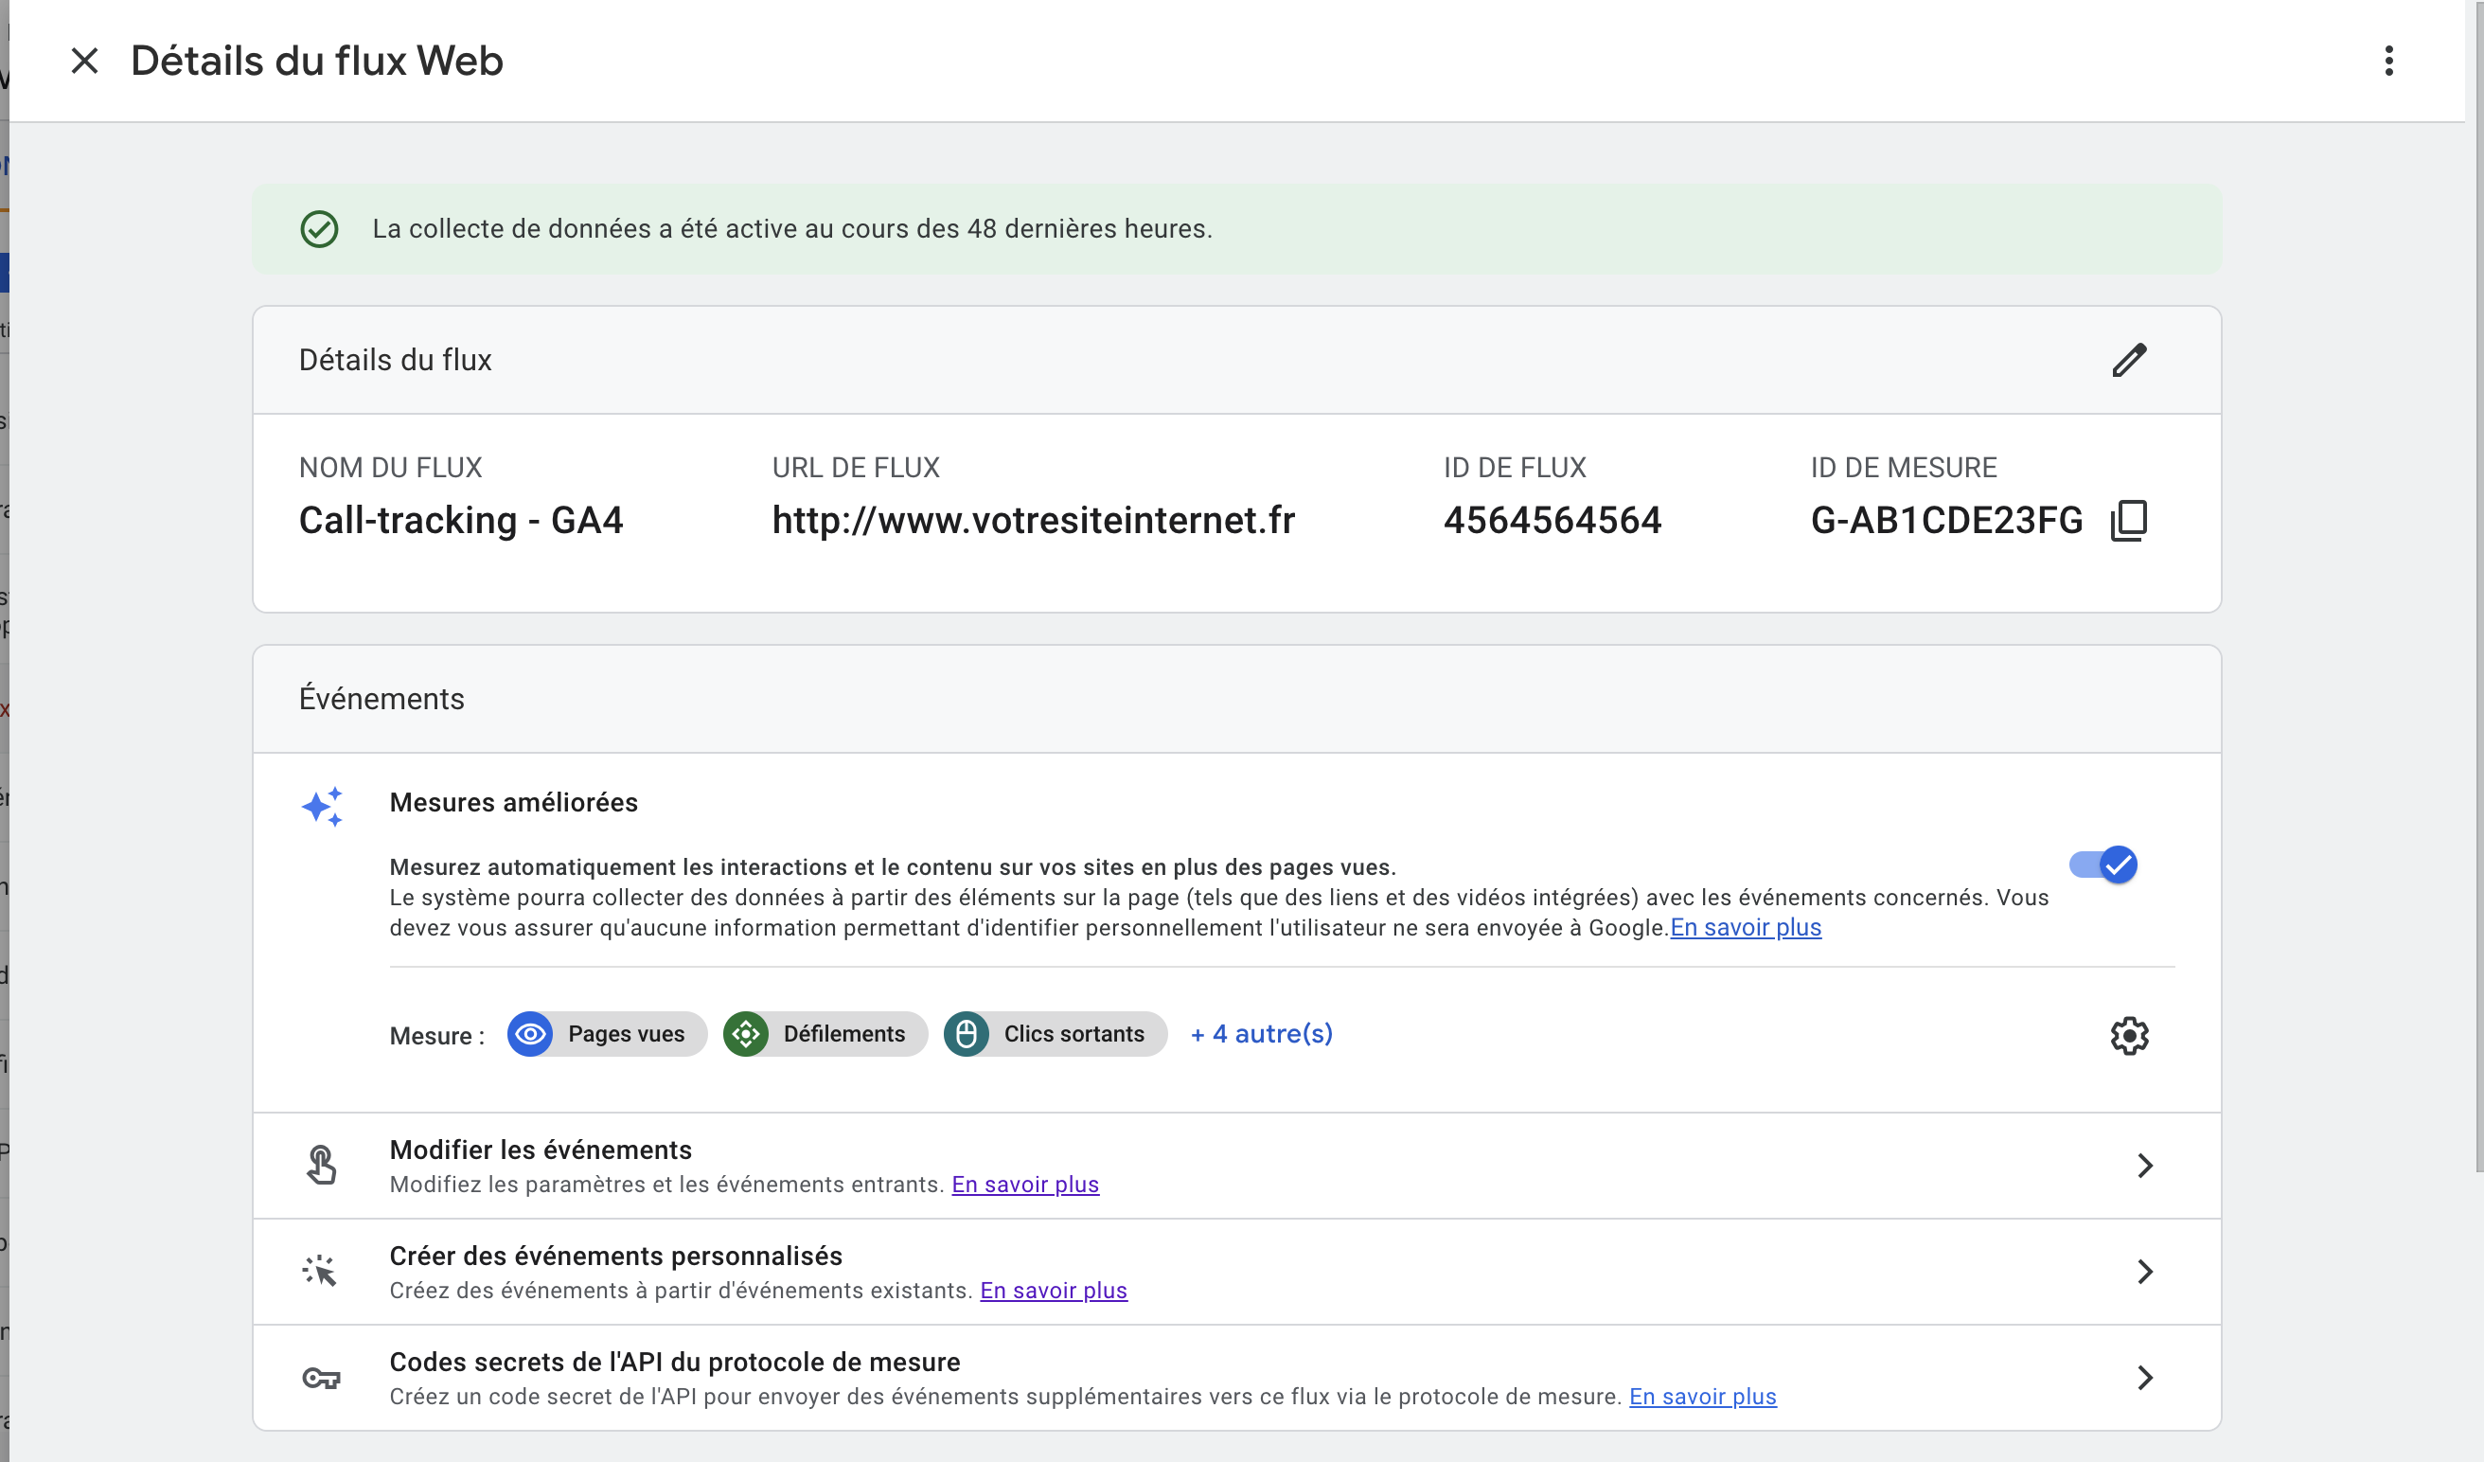Select the stream name Call-tracking - GA4

click(461, 521)
